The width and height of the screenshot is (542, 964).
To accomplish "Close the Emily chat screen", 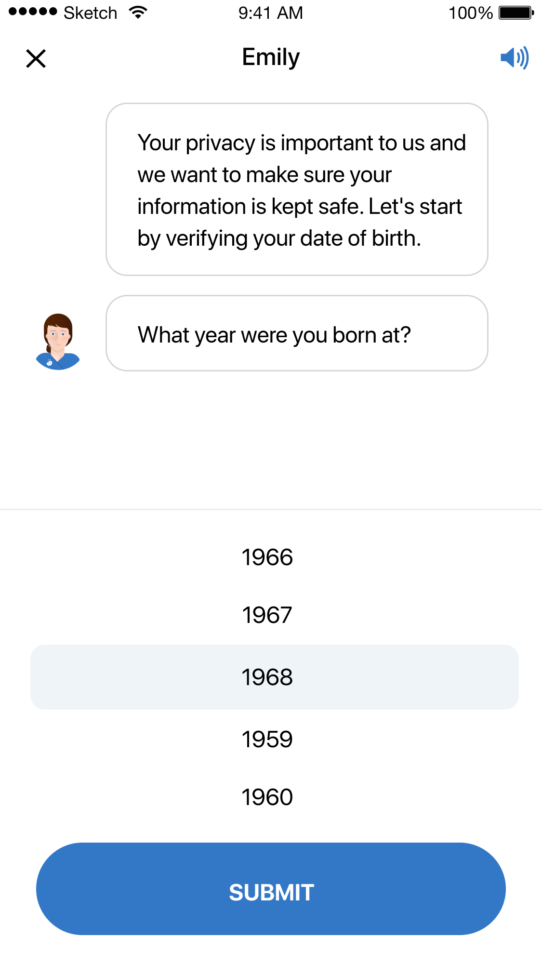I will click(36, 59).
